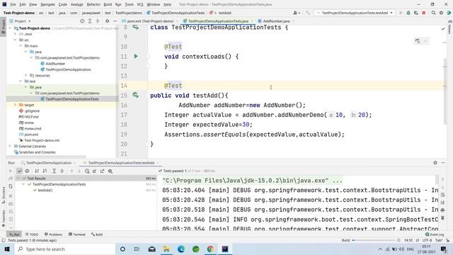Collapse the Test Results tree node
Image resolution: width=453 pixels, height=255 pixels.
[x=18, y=178]
